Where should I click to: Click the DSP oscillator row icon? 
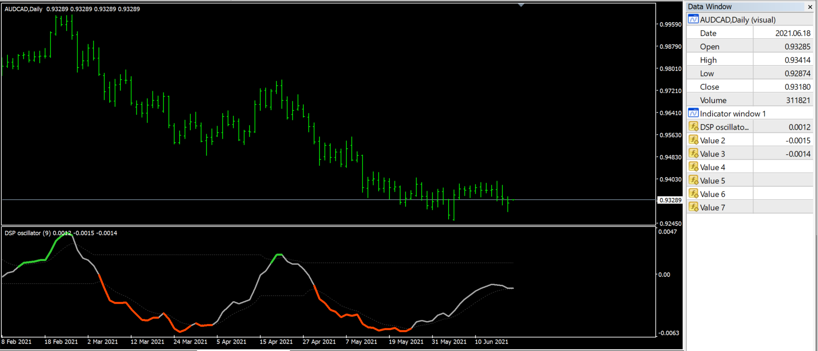[693, 127]
